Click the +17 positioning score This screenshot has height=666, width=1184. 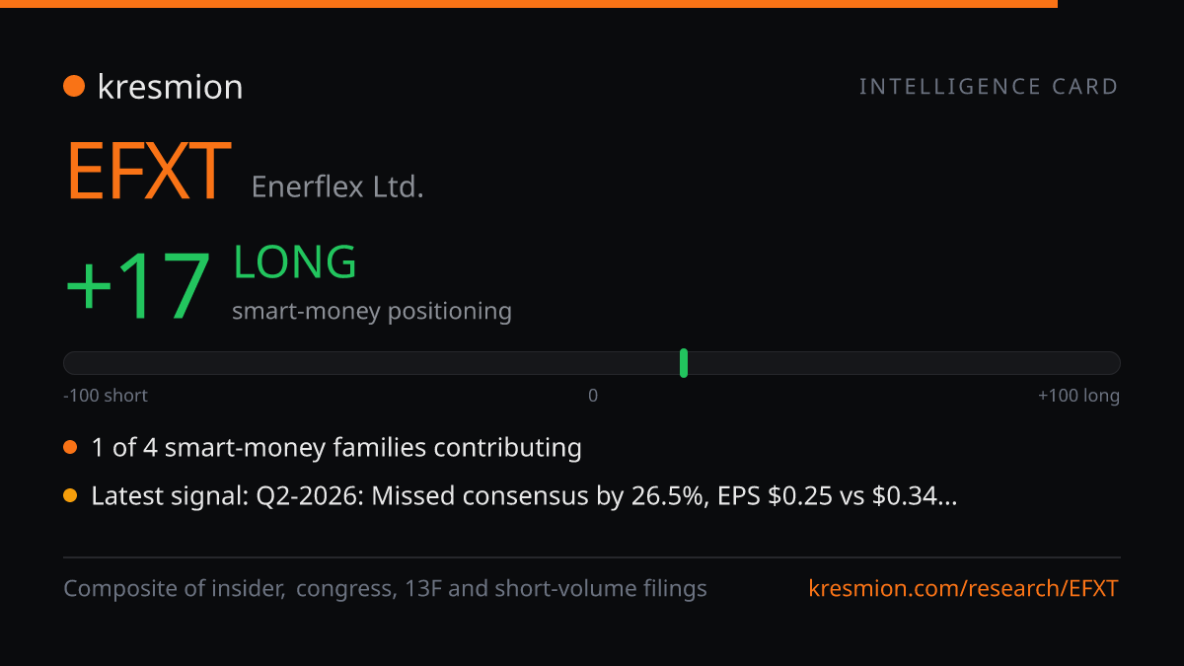point(138,287)
